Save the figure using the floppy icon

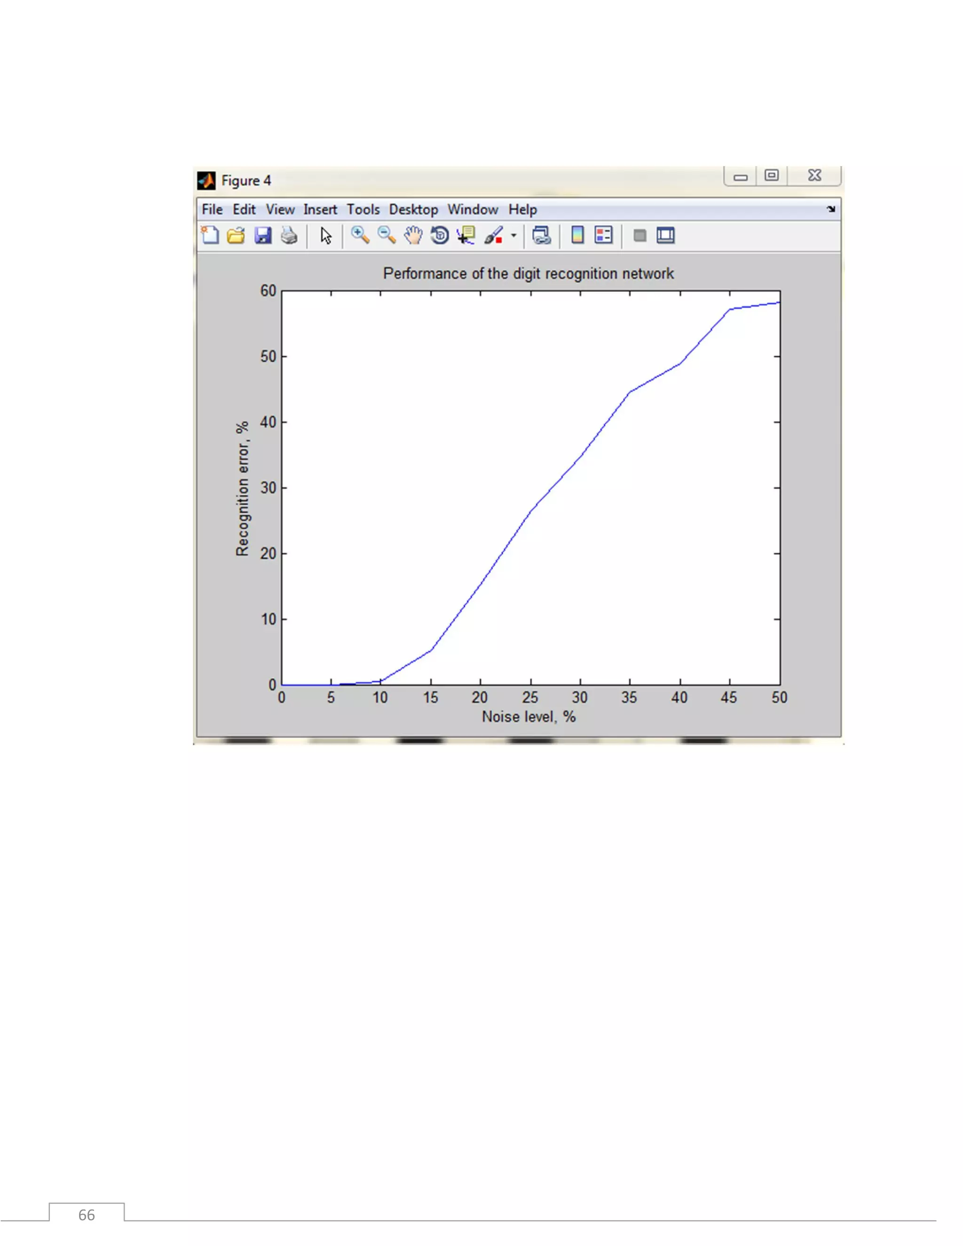(x=262, y=235)
